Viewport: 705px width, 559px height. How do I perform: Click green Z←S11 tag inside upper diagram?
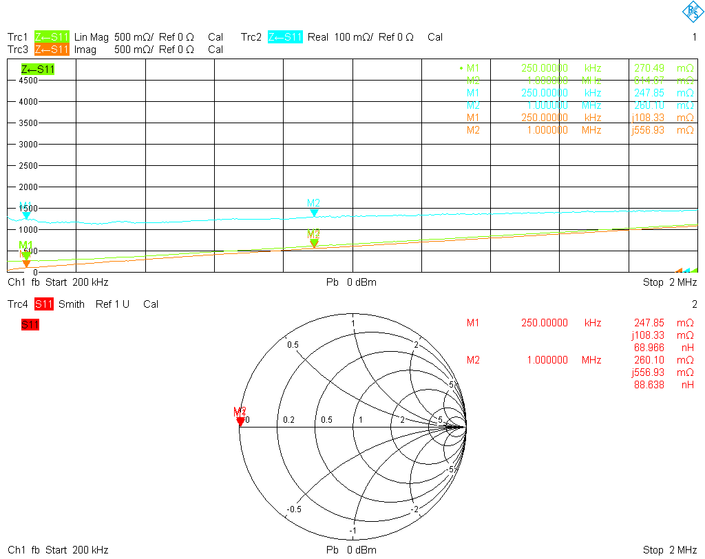(x=38, y=70)
